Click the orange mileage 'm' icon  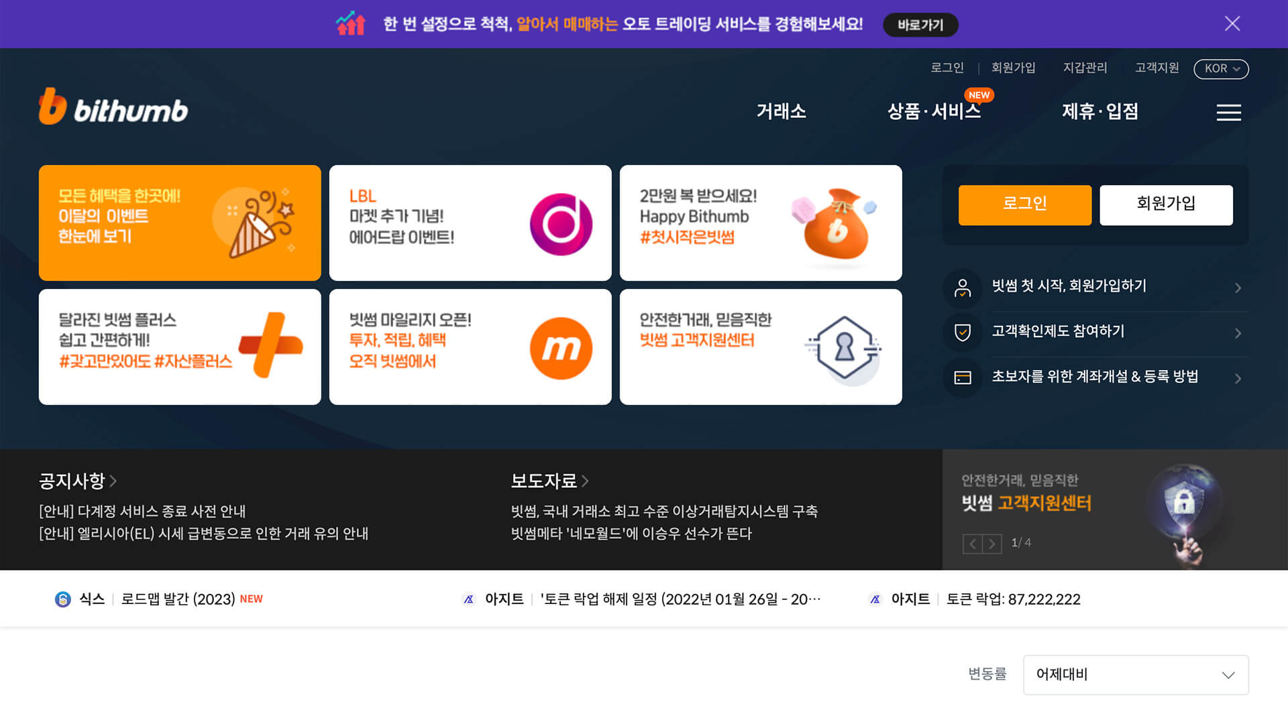[562, 347]
